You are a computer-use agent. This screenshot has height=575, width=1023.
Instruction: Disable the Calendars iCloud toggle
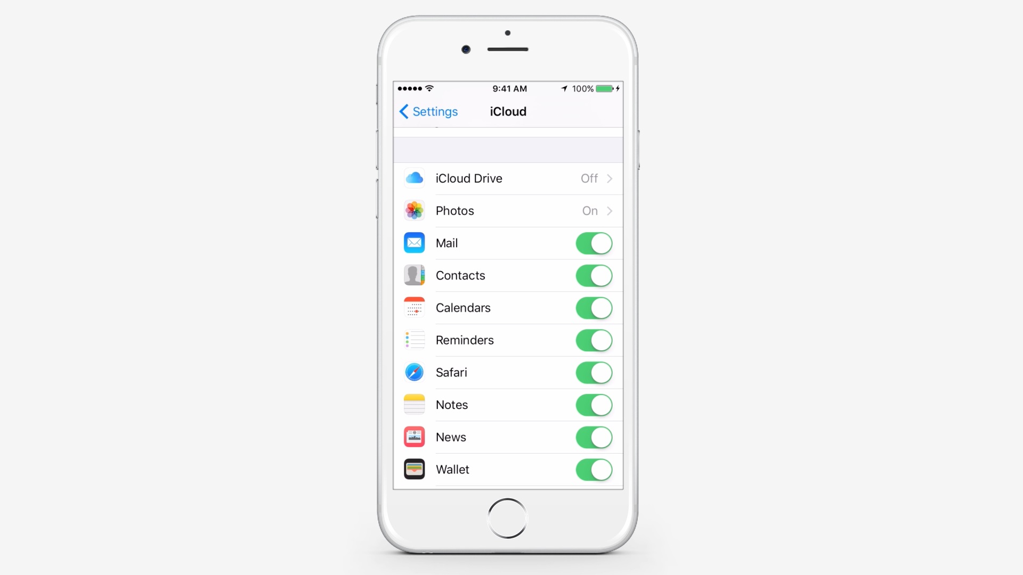click(594, 308)
